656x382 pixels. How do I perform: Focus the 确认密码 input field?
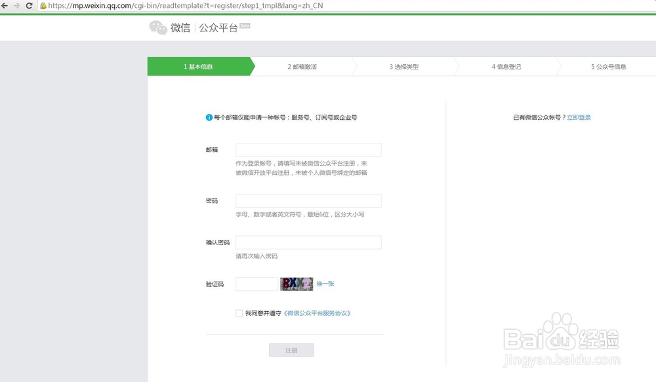pos(308,242)
